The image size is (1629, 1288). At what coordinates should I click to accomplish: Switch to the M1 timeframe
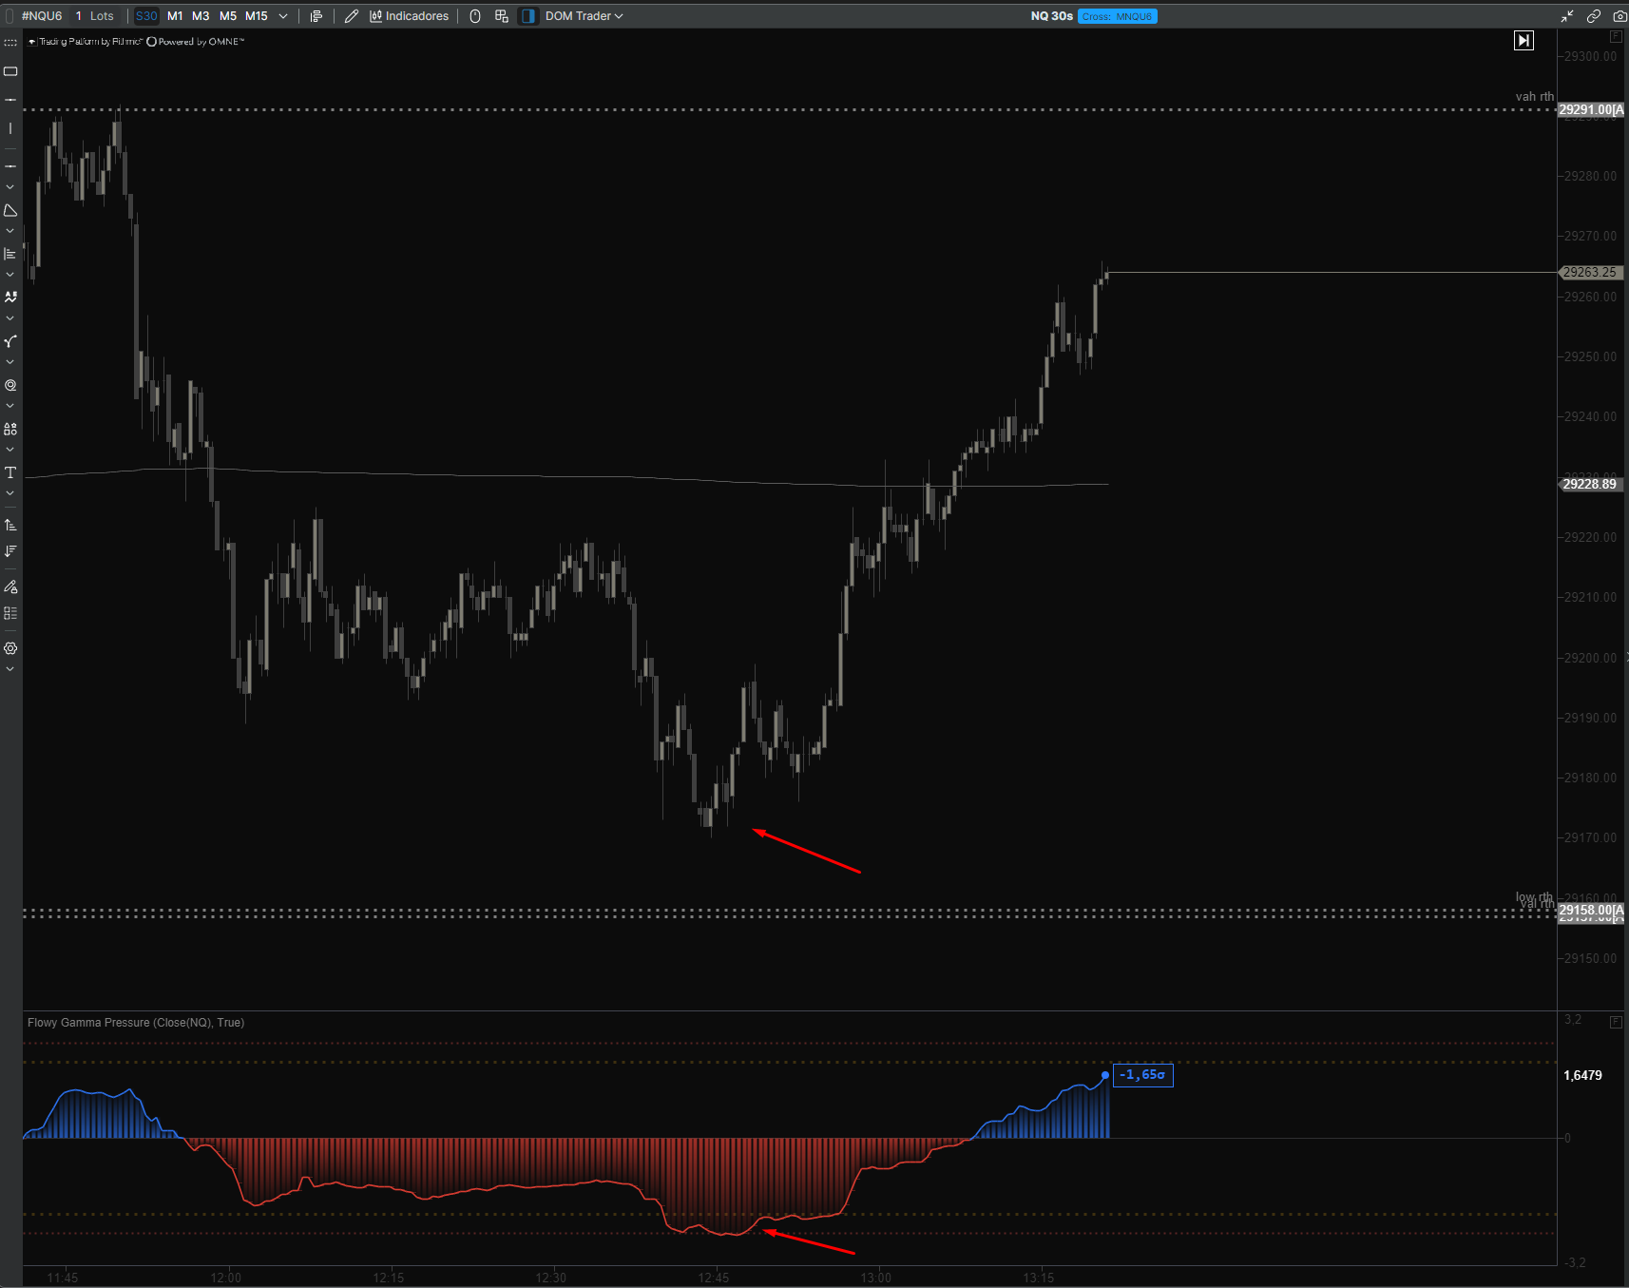pyautogui.click(x=175, y=16)
